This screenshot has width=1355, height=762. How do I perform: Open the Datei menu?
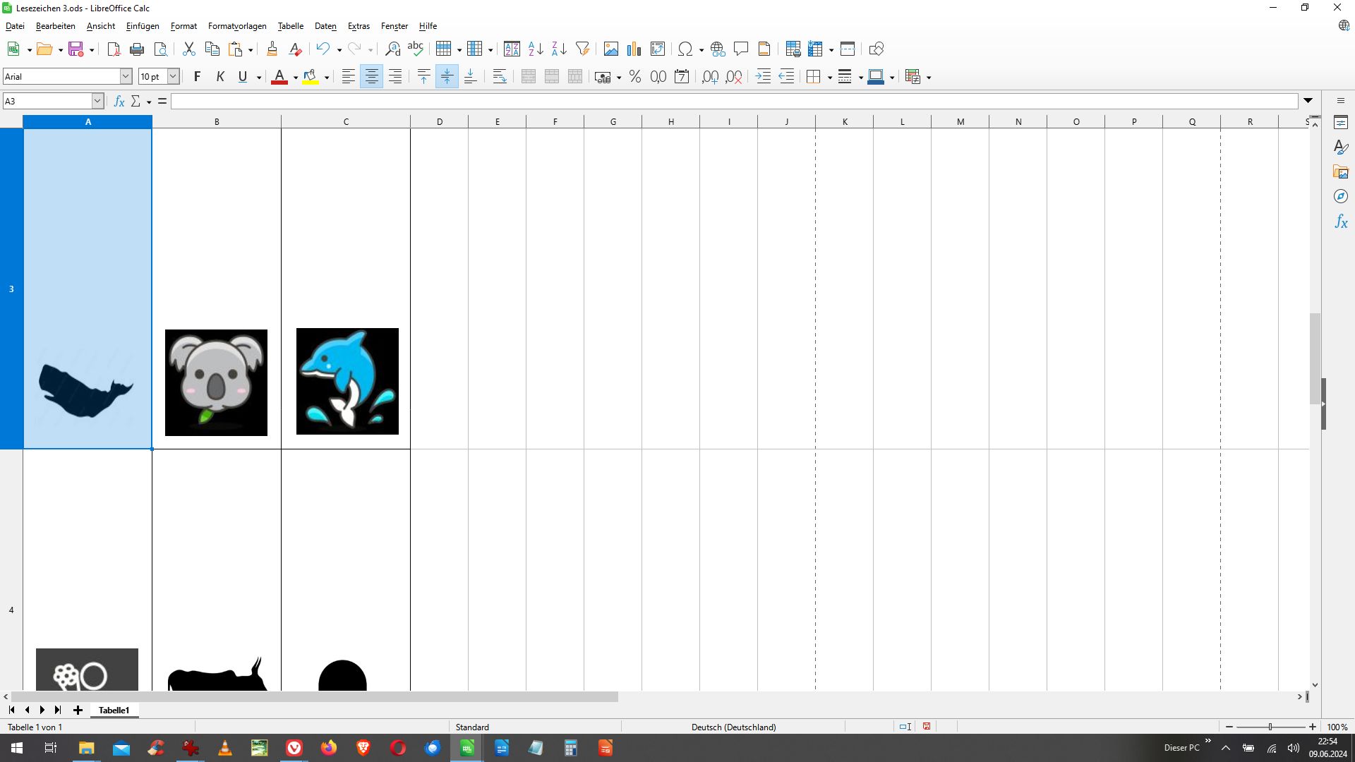point(15,26)
